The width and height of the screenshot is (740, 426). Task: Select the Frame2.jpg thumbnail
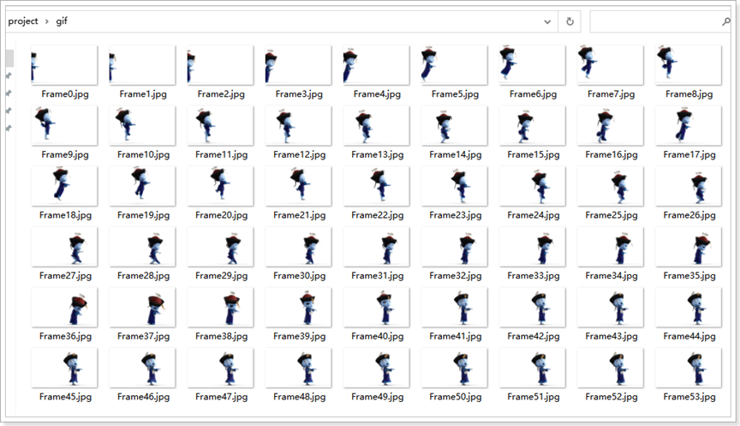click(x=220, y=65)
